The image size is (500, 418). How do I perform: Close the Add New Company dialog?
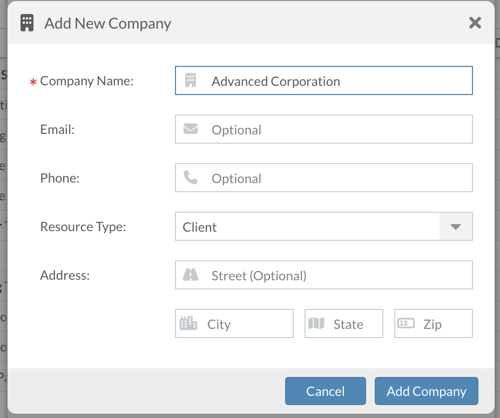tap(475, 23)
